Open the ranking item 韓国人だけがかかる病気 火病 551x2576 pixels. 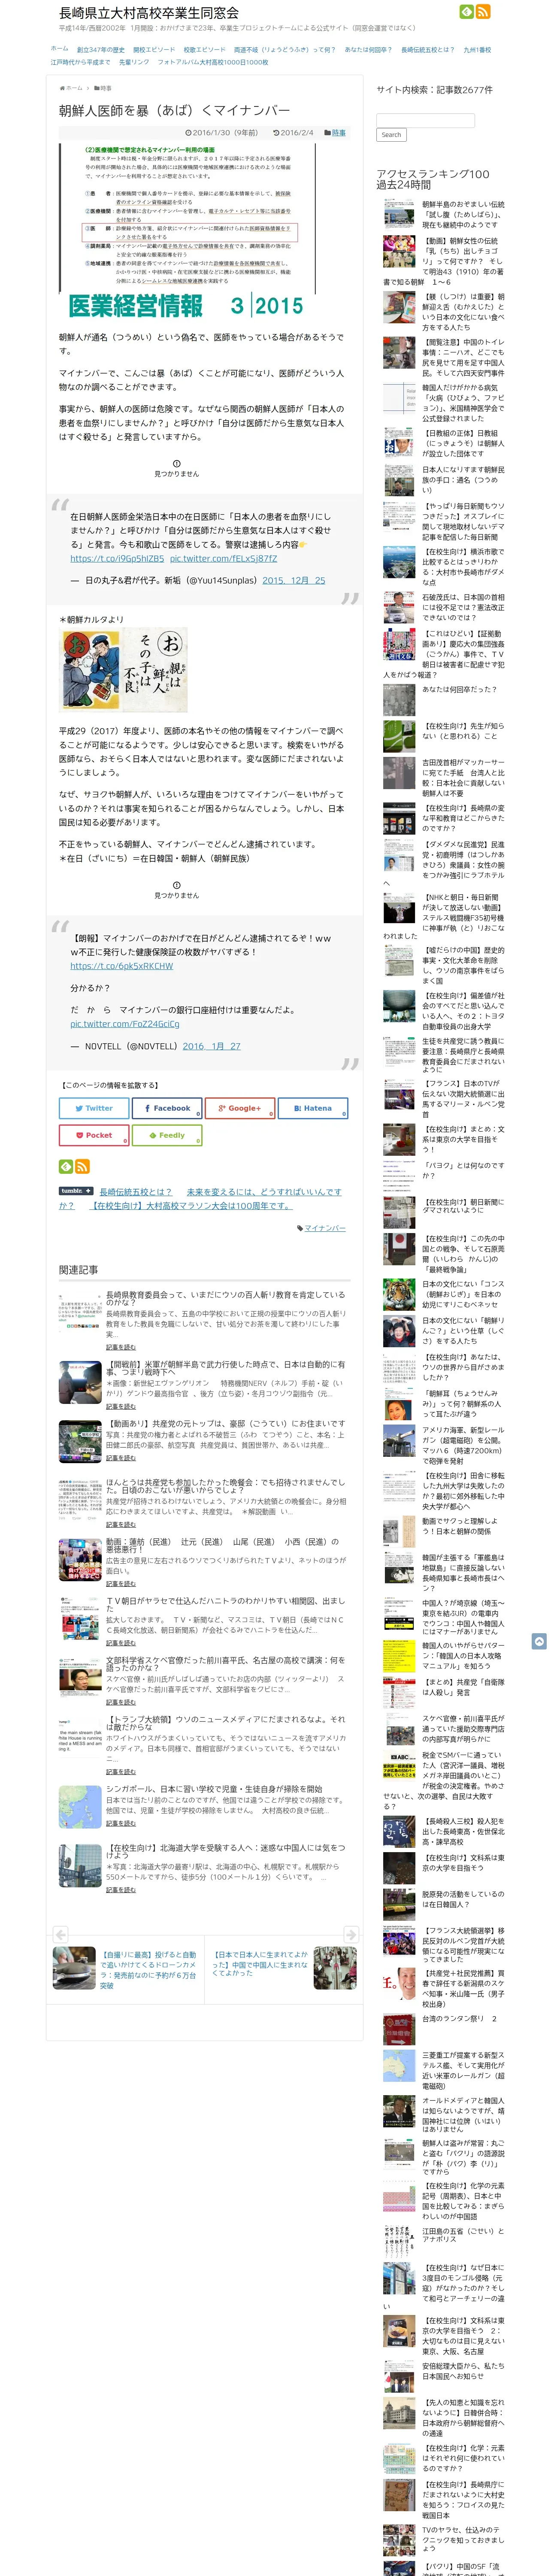click(x=463, y=404)
